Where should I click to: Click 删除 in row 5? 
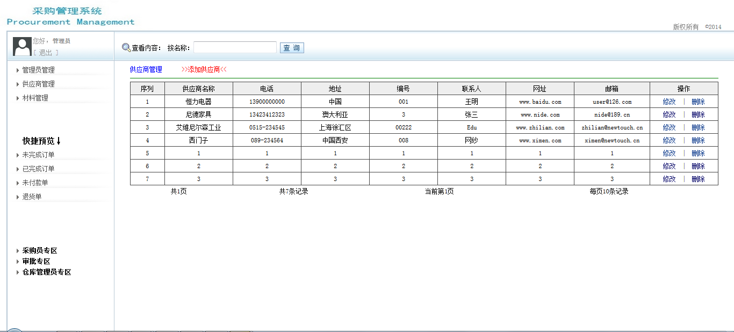click(x=698, y=153)
